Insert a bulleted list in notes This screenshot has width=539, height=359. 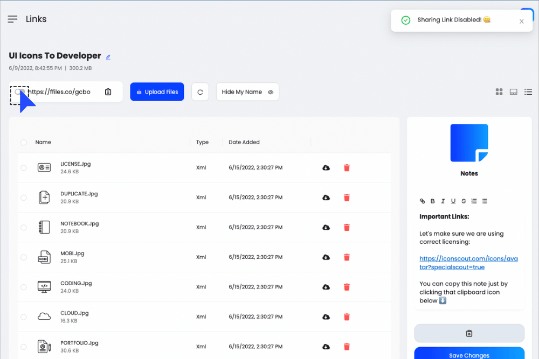pyautogui.click(x=485, y=201)
